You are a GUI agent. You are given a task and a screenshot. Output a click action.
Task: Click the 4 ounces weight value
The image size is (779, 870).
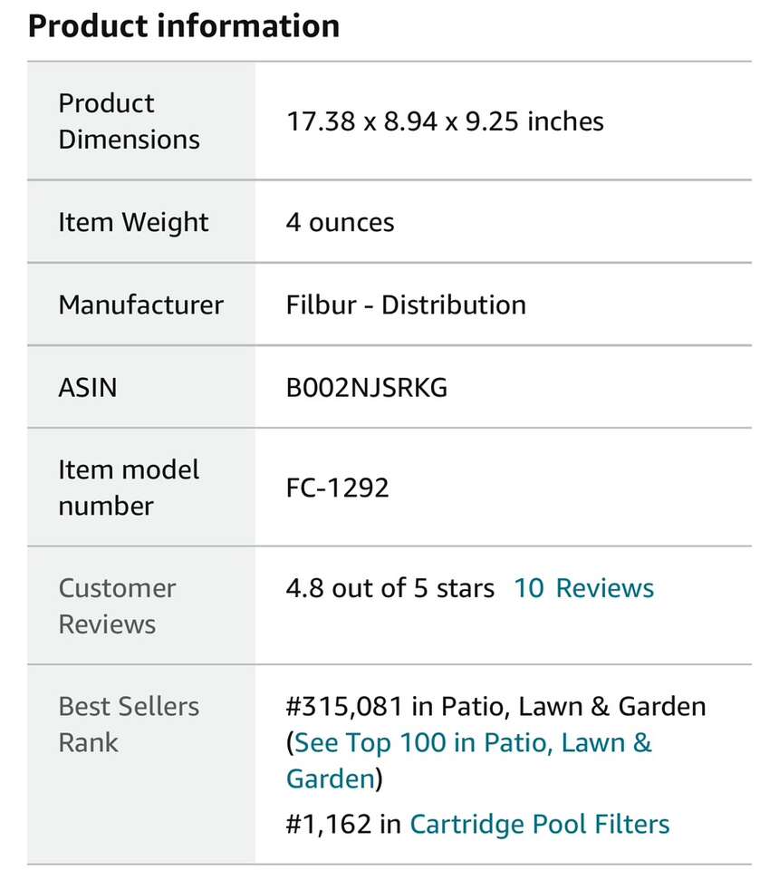point(340,222)
